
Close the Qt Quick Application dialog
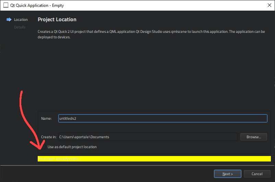click(x=270, y=5)
